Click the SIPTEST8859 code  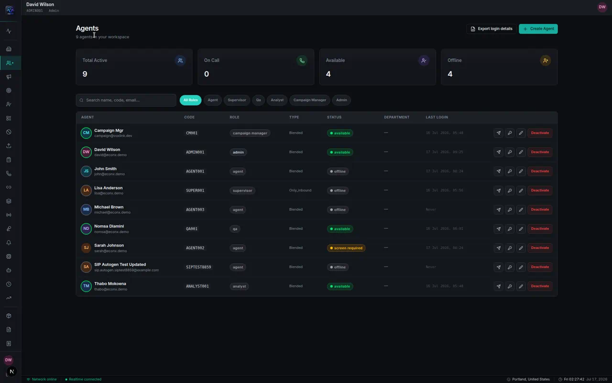pos(198,267)
